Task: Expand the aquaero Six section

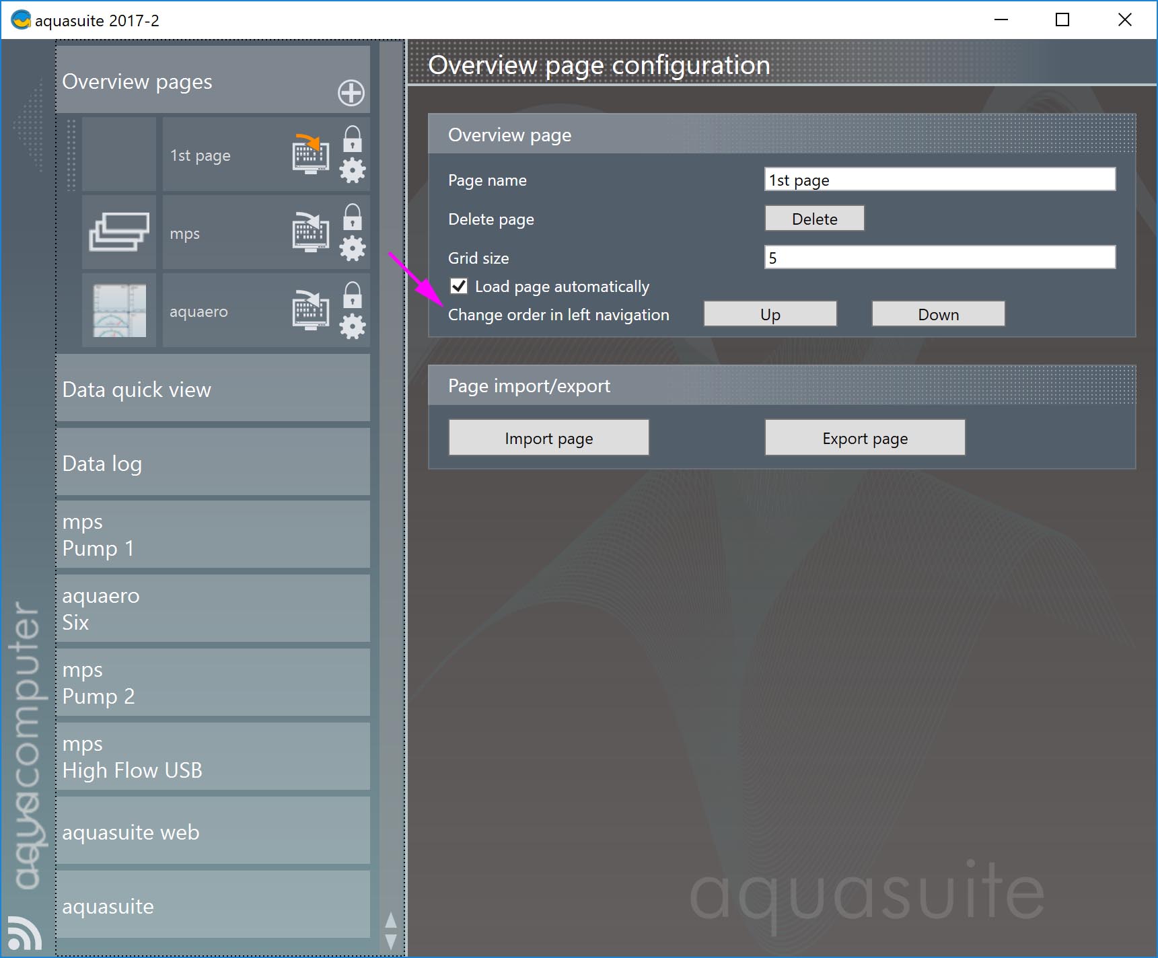Action: pos(213,608)
